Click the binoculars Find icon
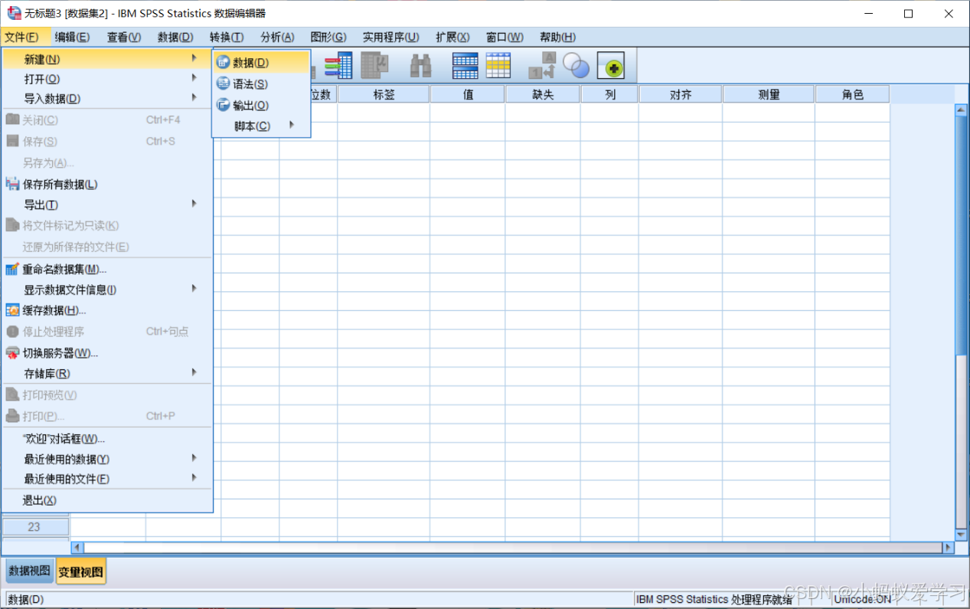Image resolution: width=970 pixels, height=609 pixels. pyautogui.click(x=420, y=65)
